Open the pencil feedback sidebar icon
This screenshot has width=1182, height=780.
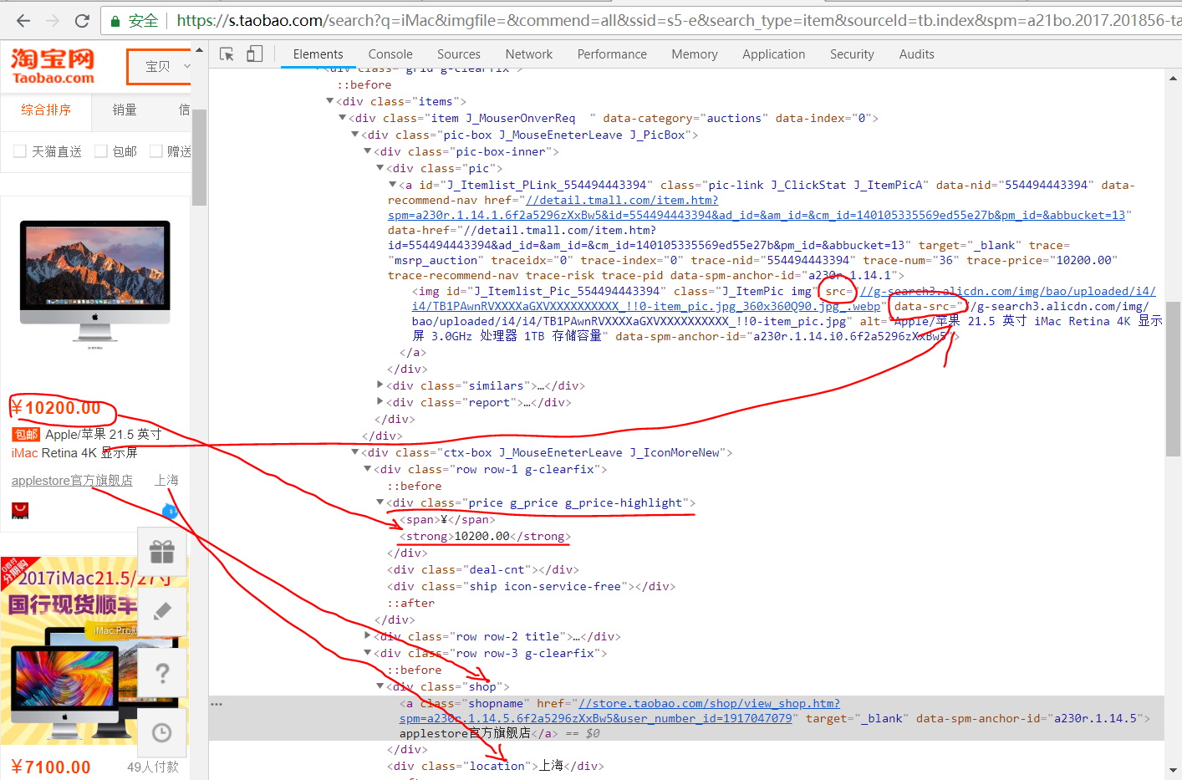click(162, 611)
